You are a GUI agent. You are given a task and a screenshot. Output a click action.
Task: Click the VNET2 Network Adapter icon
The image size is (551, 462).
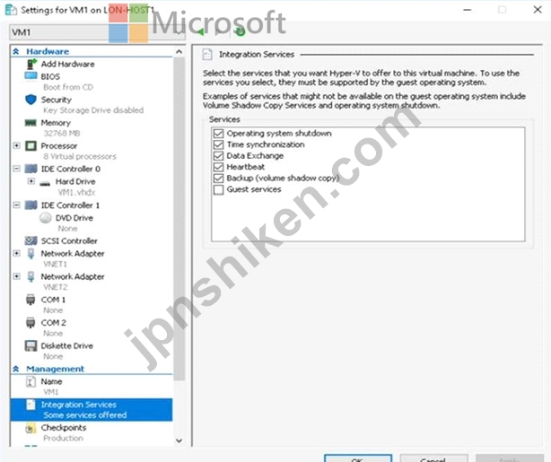pos(31,276)
